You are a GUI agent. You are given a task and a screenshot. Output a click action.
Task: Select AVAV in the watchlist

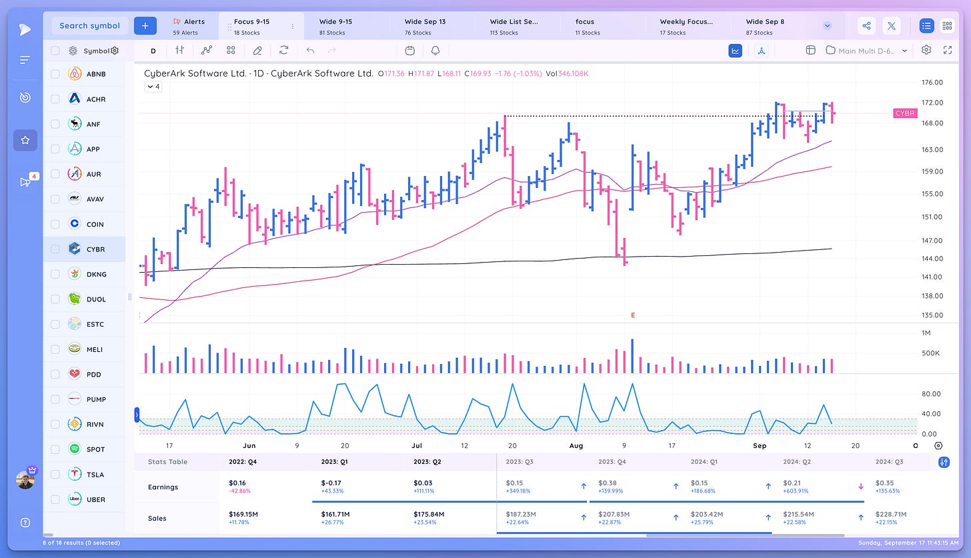click(84, 199)
